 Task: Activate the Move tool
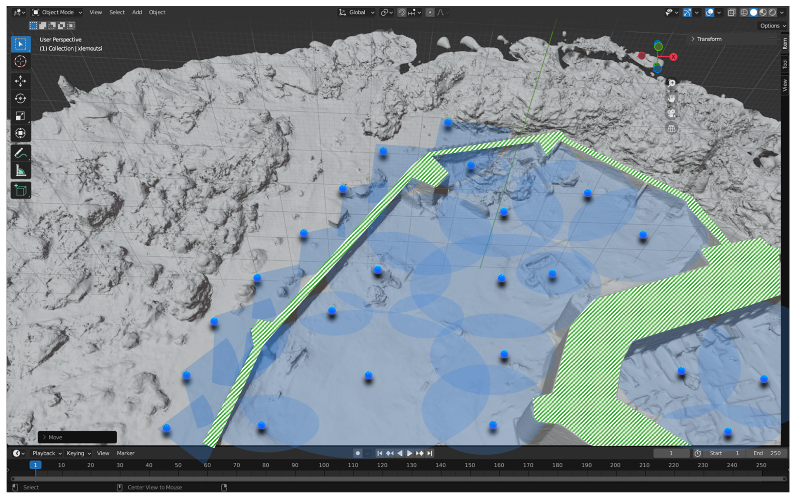[x=20, y=81]
